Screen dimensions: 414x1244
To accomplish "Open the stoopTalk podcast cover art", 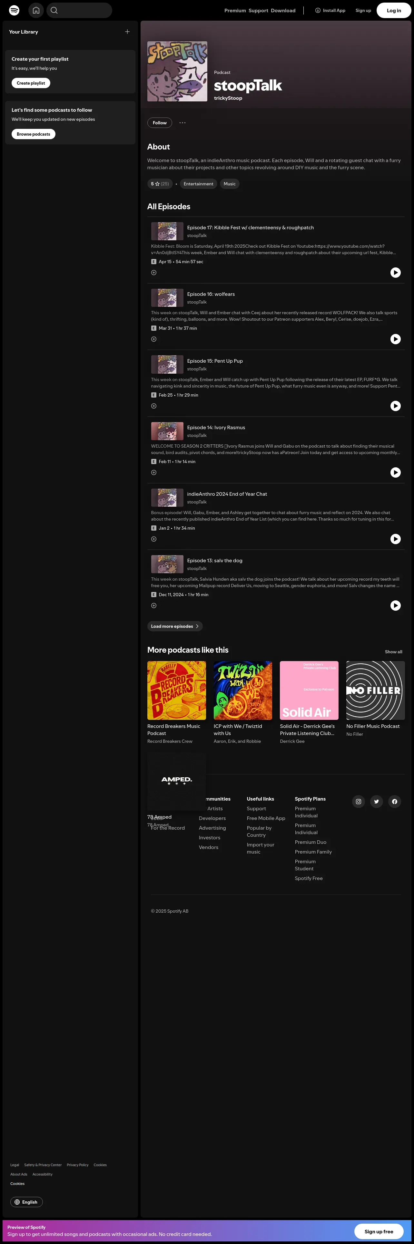I will tap(177, 71).
